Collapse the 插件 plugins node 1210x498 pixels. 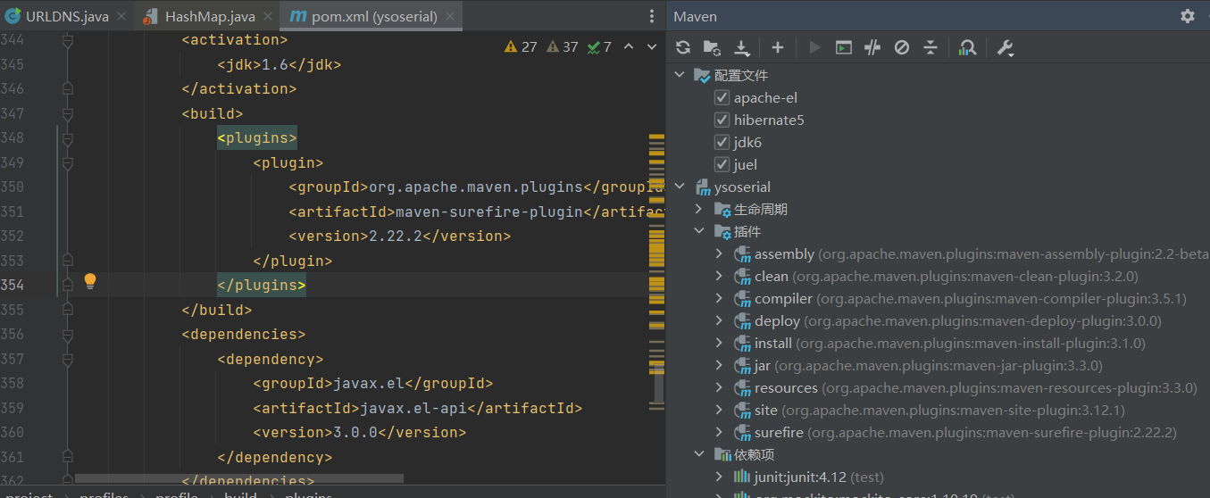coord(700,232)
